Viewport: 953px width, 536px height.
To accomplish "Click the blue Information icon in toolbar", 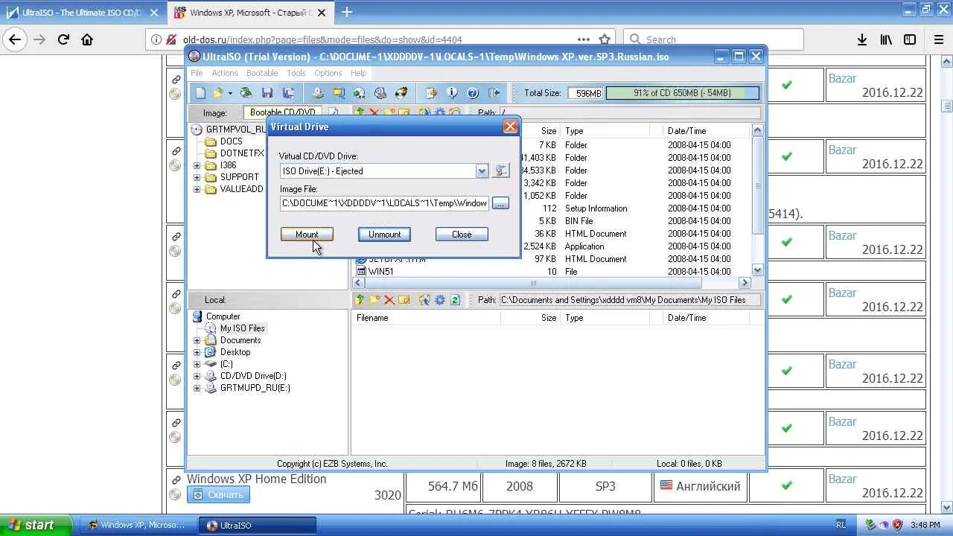I will 451,93.
